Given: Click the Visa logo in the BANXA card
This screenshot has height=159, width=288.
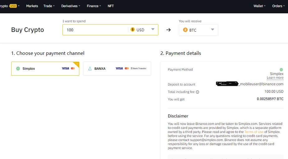Looking at the screenshot, I should tap(119, 68).
